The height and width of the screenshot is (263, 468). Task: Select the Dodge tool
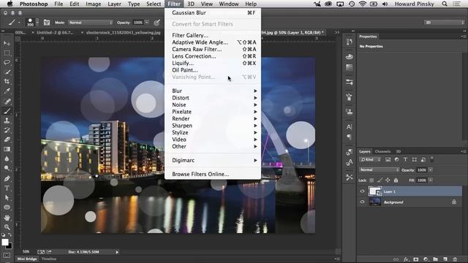click(7, 168)
